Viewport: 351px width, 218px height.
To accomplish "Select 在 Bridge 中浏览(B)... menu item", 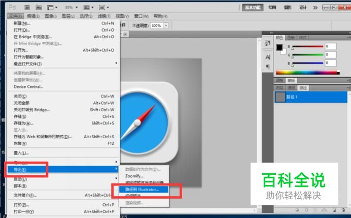I will click(x=64, y=37).
